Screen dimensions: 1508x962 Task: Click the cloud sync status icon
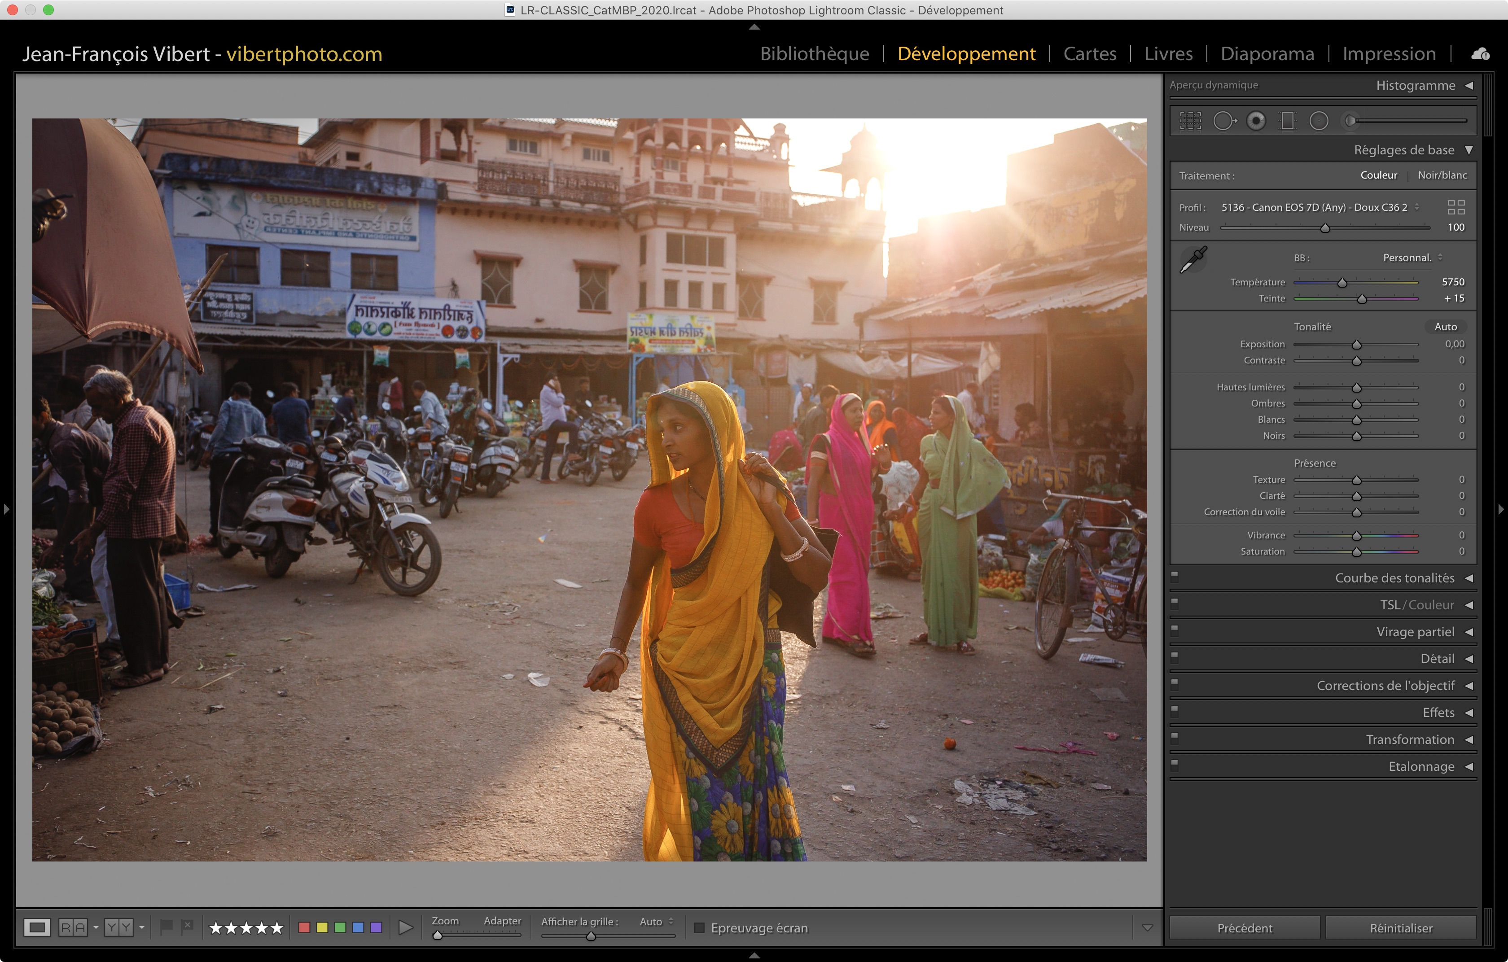pos(1481,54)
